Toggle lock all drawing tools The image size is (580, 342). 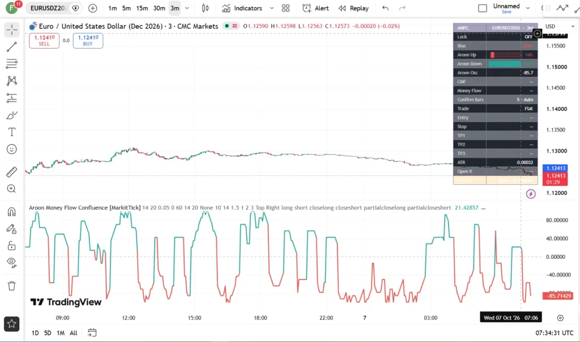(x=11, y=245)
